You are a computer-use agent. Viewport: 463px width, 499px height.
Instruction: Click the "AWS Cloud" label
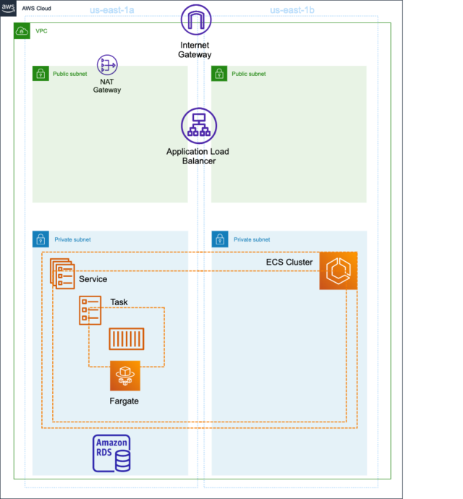tap(36, 9)
